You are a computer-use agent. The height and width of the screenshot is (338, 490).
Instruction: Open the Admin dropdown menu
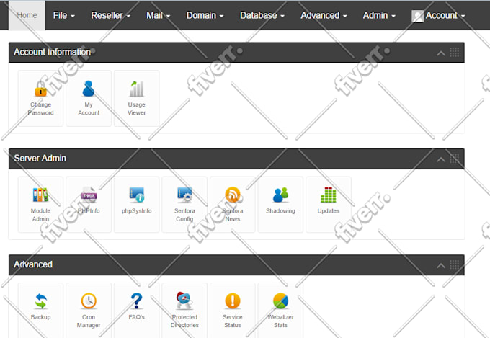pos(379,15)
